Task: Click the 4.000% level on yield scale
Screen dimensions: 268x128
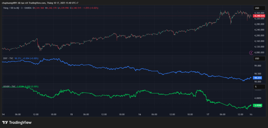Action: click(258, 98)
